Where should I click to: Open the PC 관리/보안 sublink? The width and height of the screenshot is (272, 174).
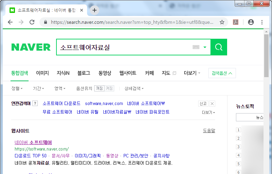(x=136, y=156)
